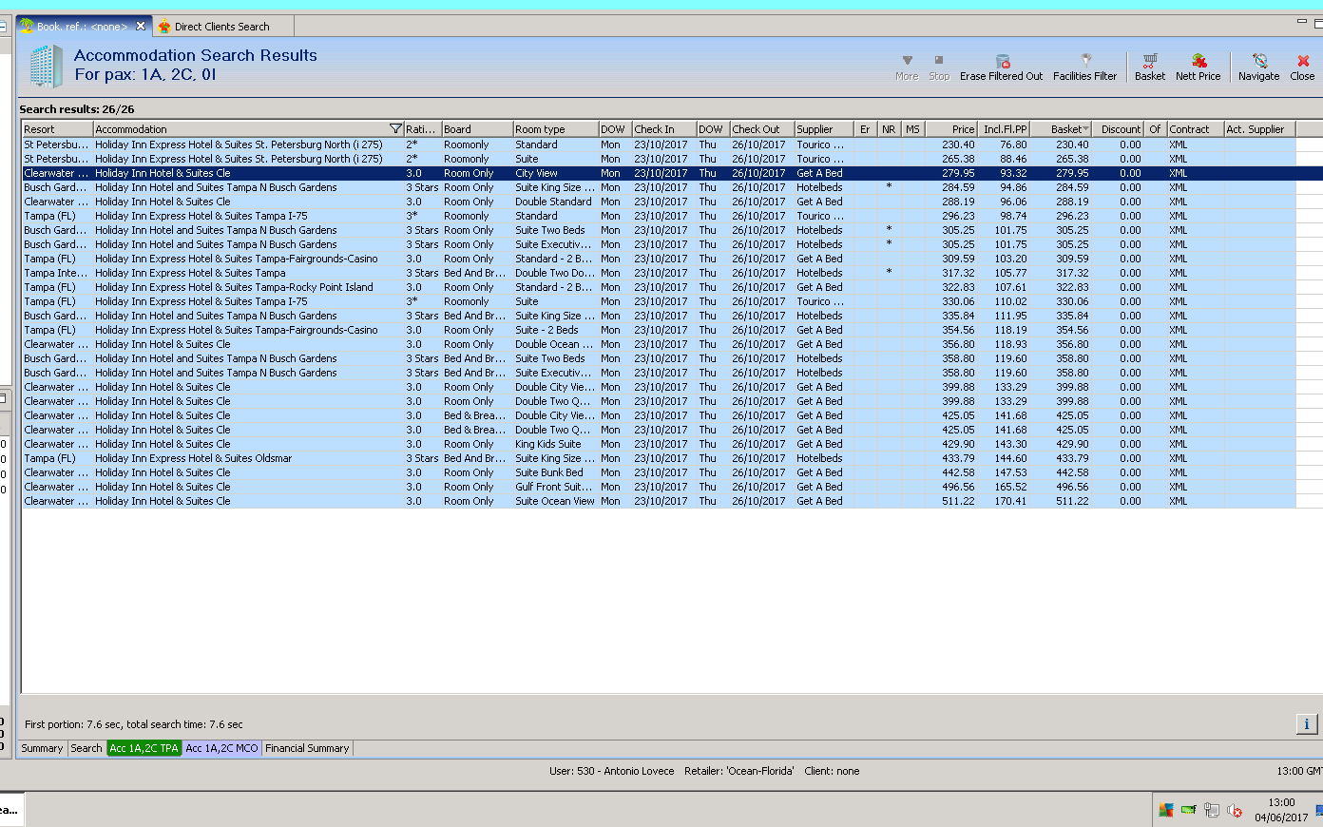Screen dimensions: 1323x827
Task: Select the King Kids Suite row
Action: point(547,444)
